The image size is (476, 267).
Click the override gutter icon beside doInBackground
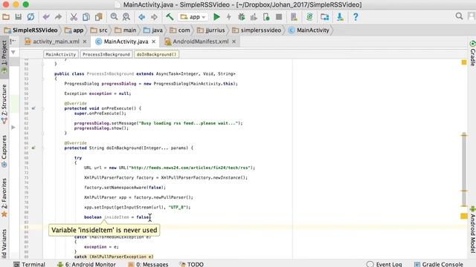(33, 148)
